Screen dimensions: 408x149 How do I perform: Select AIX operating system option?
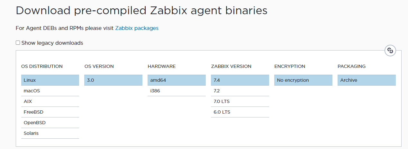coord(50,101)
